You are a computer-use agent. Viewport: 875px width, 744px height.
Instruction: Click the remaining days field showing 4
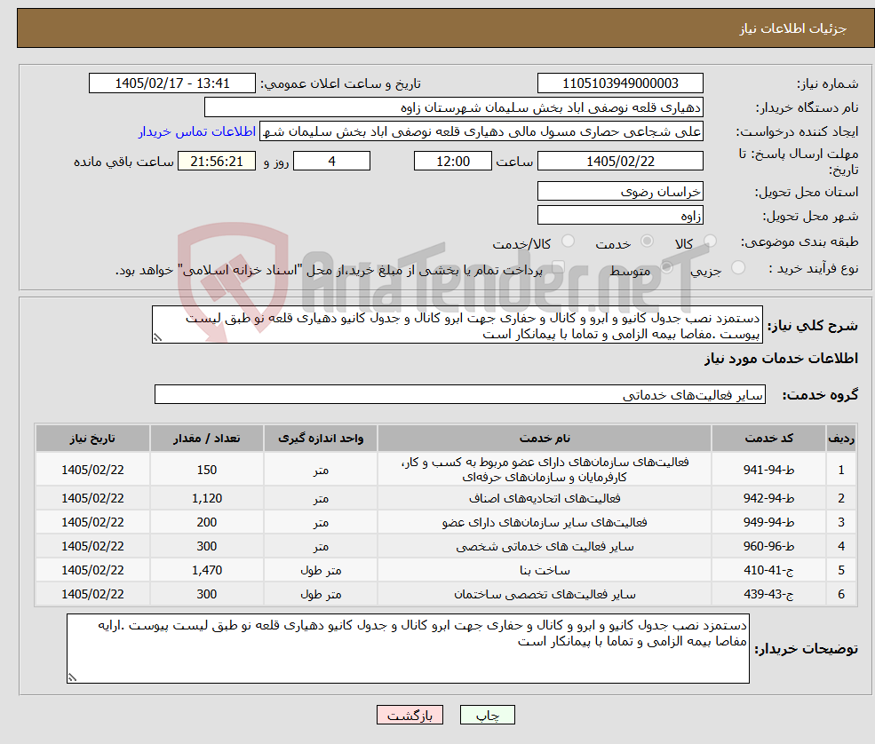pos(331,162)
